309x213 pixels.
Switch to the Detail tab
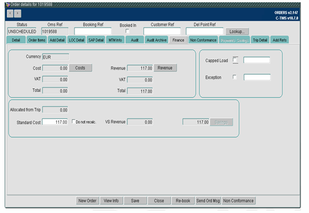click(16, 40)
